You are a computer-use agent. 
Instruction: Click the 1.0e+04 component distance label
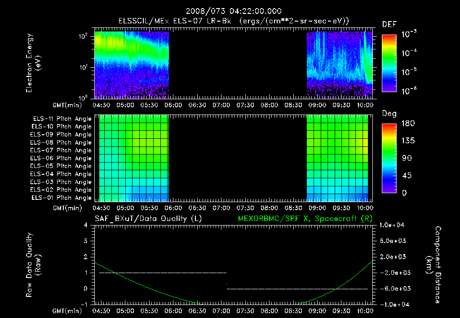[392, 225]
